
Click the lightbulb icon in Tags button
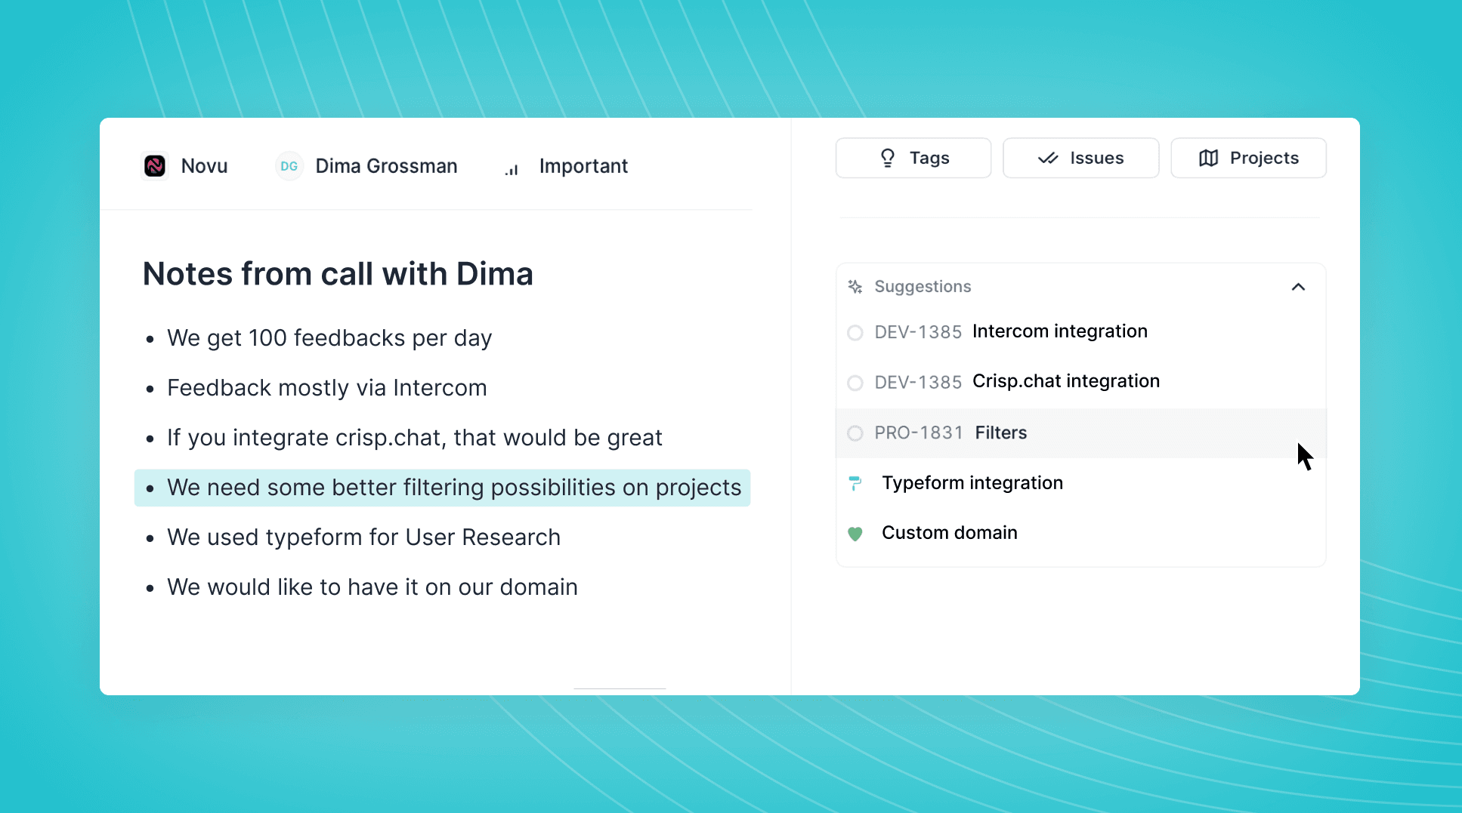(x=888, y=158)
